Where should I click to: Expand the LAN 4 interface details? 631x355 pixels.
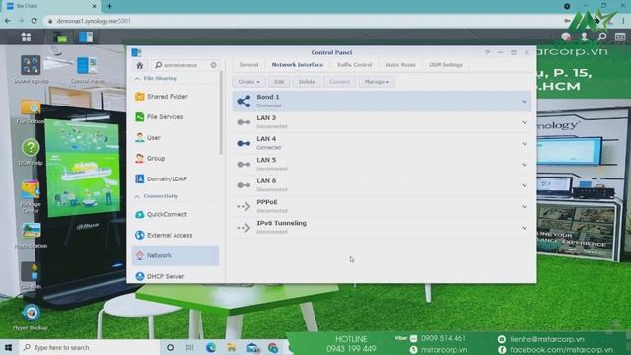(524, 143)
